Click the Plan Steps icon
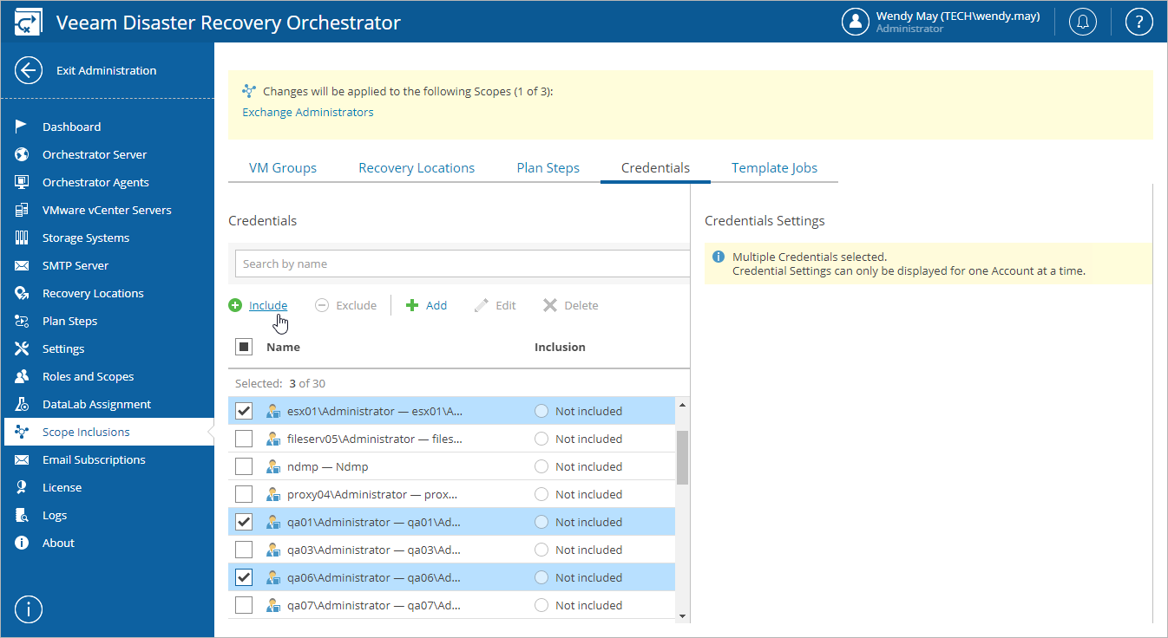 point(23,321)
